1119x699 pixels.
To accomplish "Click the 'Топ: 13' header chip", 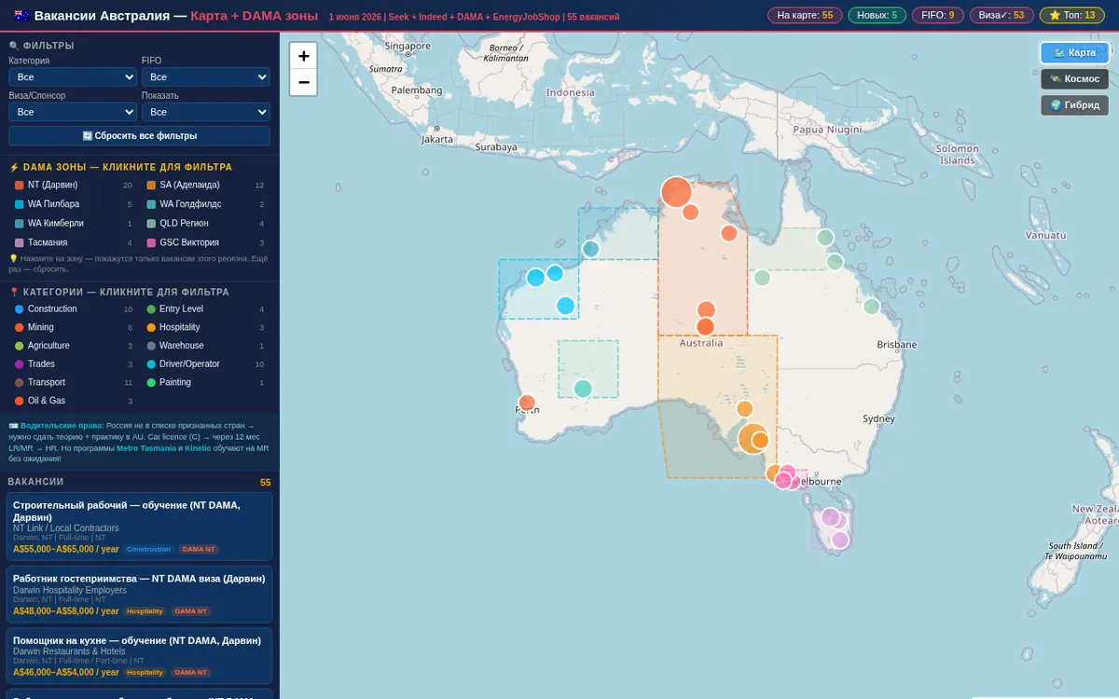I will [1072, 16].
